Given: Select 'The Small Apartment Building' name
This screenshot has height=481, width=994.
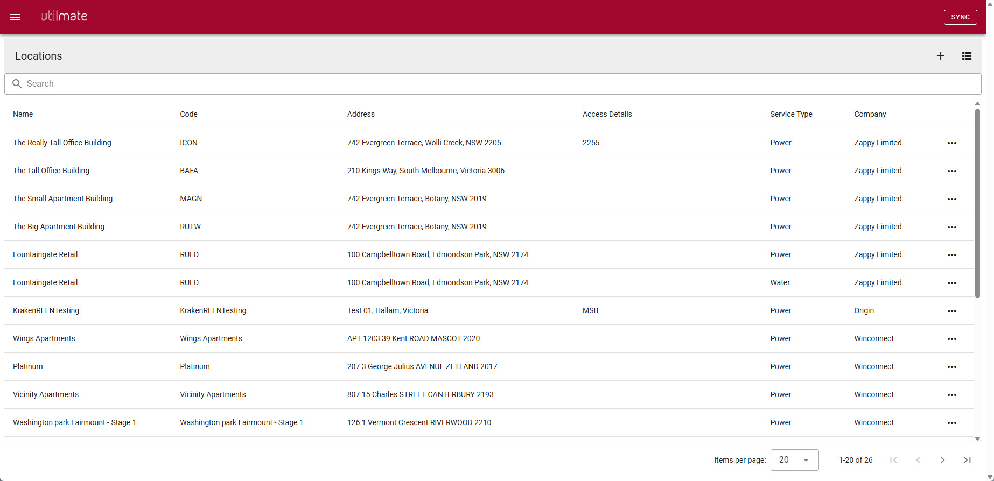Looking at the screenshot, I should click(63, 199).
